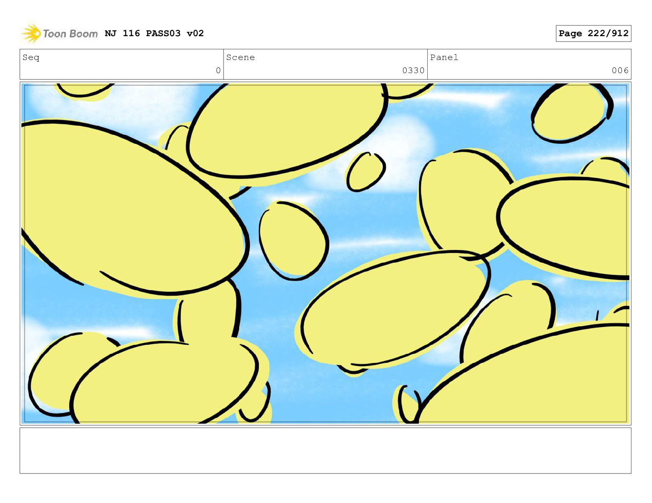Viewport: 652px width, 503px height.
Task: Click the Panel number '006'
Action: 620,71
